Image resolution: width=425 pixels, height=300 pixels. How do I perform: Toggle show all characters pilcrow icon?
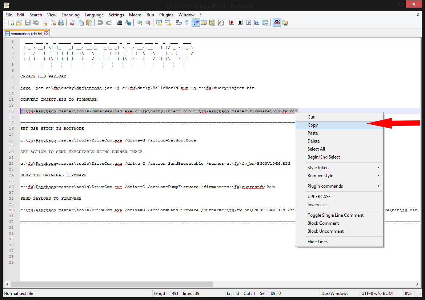pyautogui.click(x=187, y=23)
